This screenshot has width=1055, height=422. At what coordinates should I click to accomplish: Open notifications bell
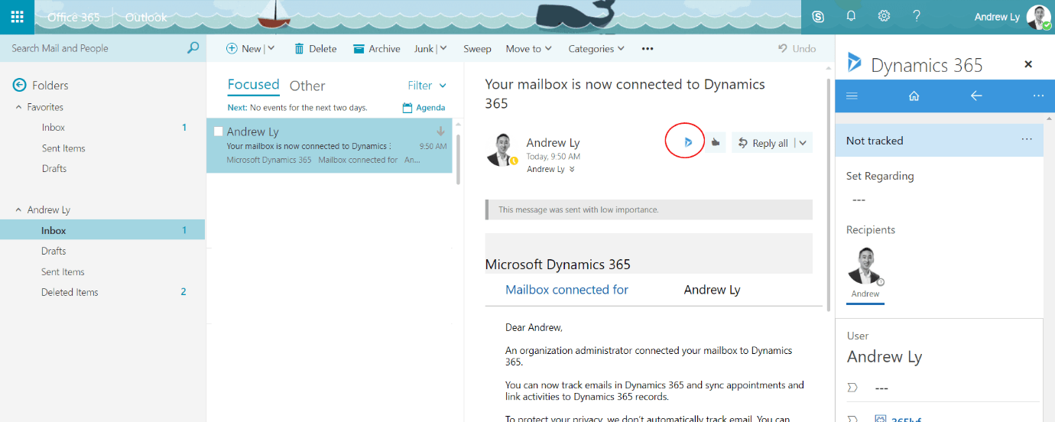coord(851,16)
